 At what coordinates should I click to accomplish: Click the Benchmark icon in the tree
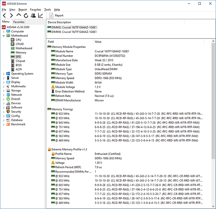tap(8, 124)
